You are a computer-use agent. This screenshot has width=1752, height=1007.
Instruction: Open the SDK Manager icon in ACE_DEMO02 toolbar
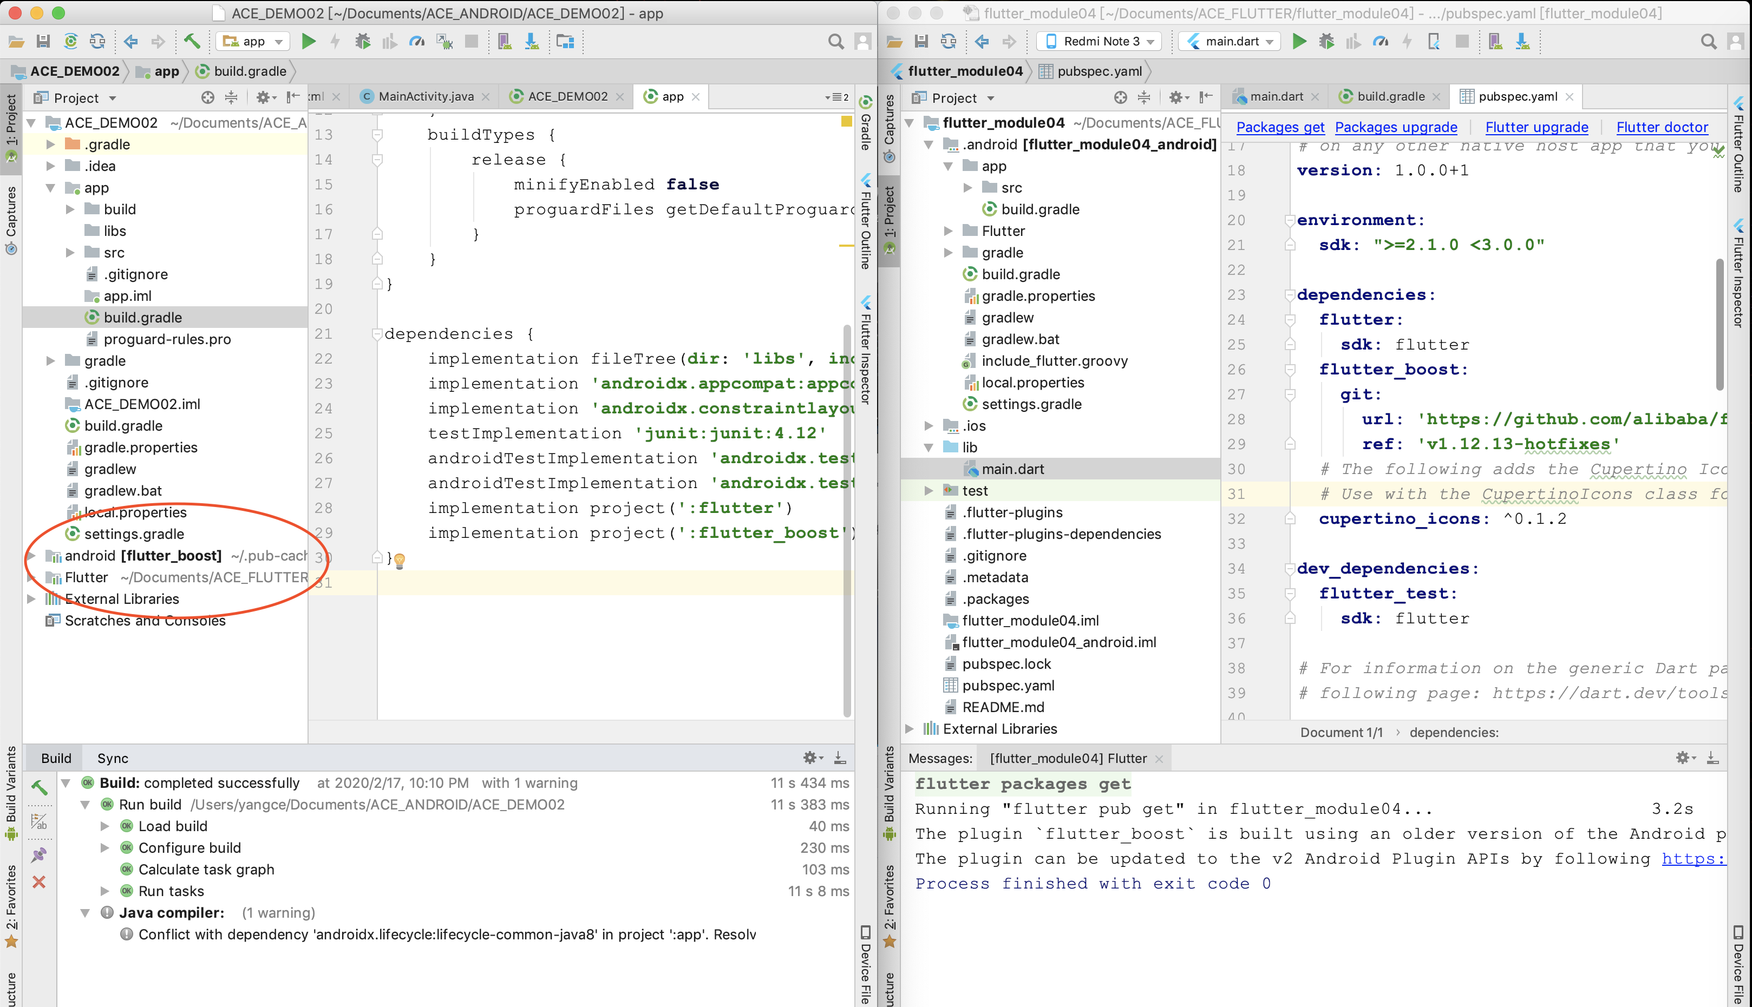(x=532, y=42)
